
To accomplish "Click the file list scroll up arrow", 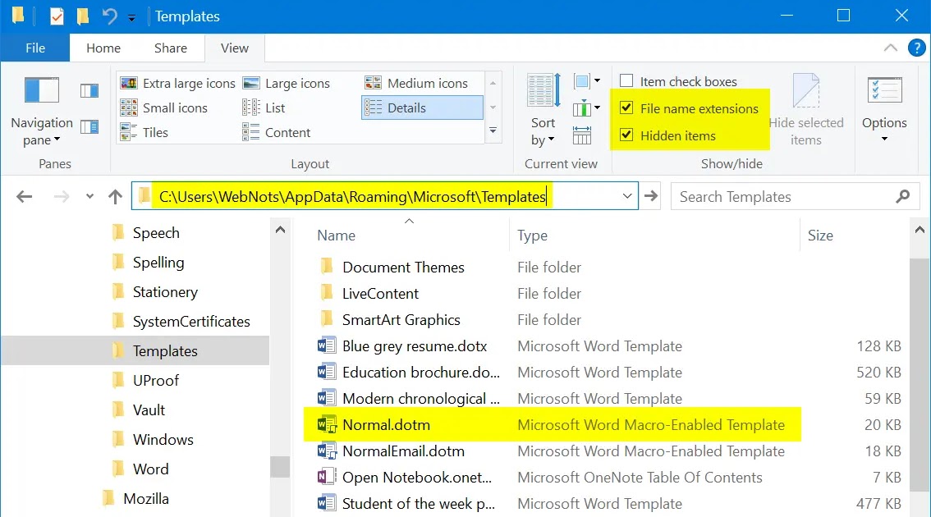I will [920, 230].
